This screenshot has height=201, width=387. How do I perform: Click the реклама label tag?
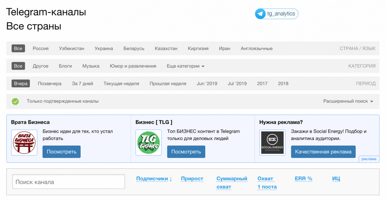369,159
